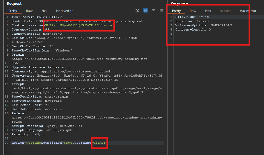This screenshot has height=155, width=264.
Task: Click the Content-Type form-urlencoded header
Action: (61, 72)
